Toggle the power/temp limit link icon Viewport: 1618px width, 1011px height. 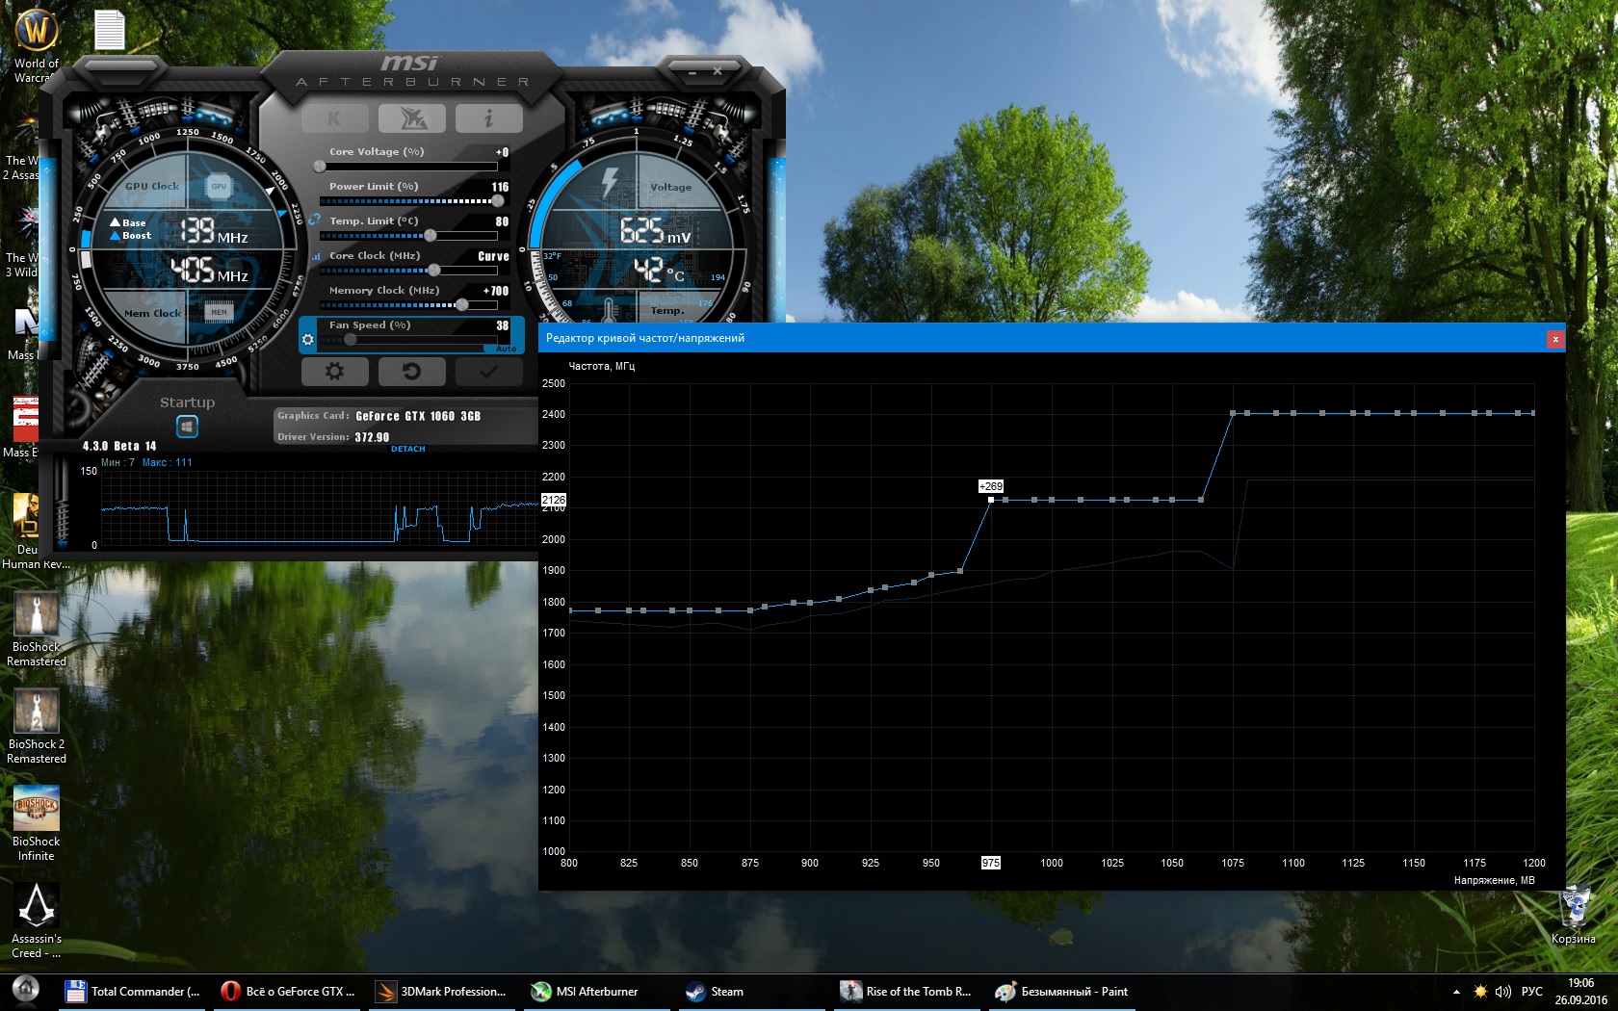pyautogui.click(x=315, y=220)
